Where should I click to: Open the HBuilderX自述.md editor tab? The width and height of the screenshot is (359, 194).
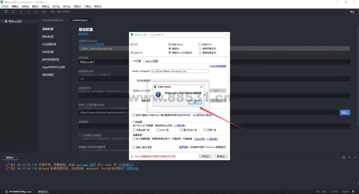pyautogui.click(x=53, y=20)
